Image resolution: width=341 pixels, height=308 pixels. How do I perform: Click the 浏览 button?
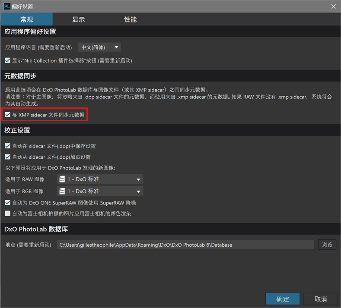[327, 245]
